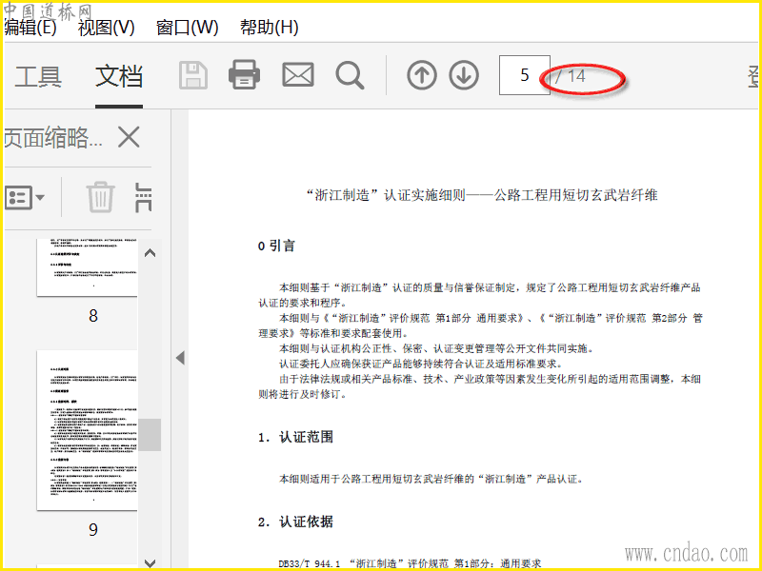The height and width of the screenshot is (571, 762).
Task: Click the page label 8 under thumbnail
Action: pos(93,316)
